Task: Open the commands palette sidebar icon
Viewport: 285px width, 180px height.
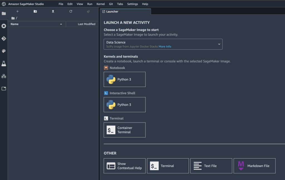Action: (4, 51)
